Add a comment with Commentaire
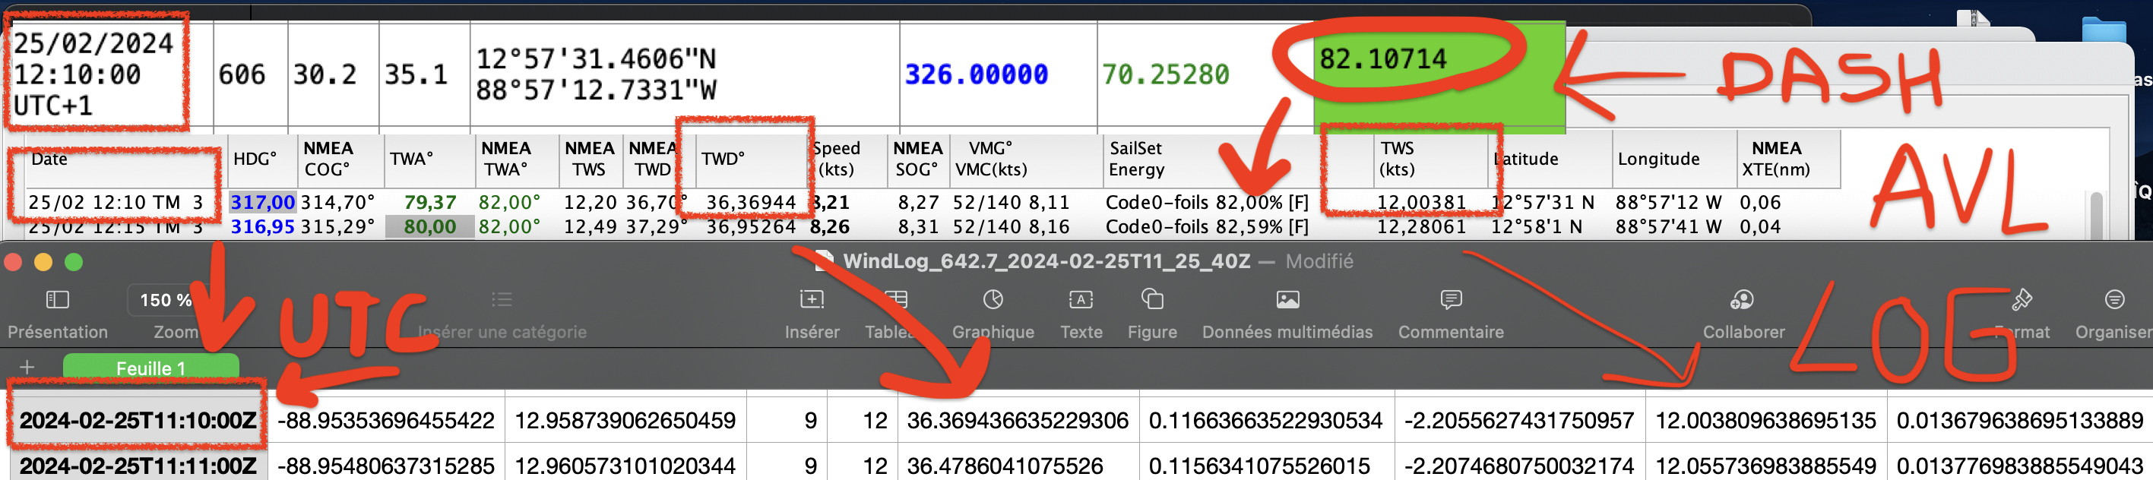Screen dimensions: 2153x480 point(1451,314)
